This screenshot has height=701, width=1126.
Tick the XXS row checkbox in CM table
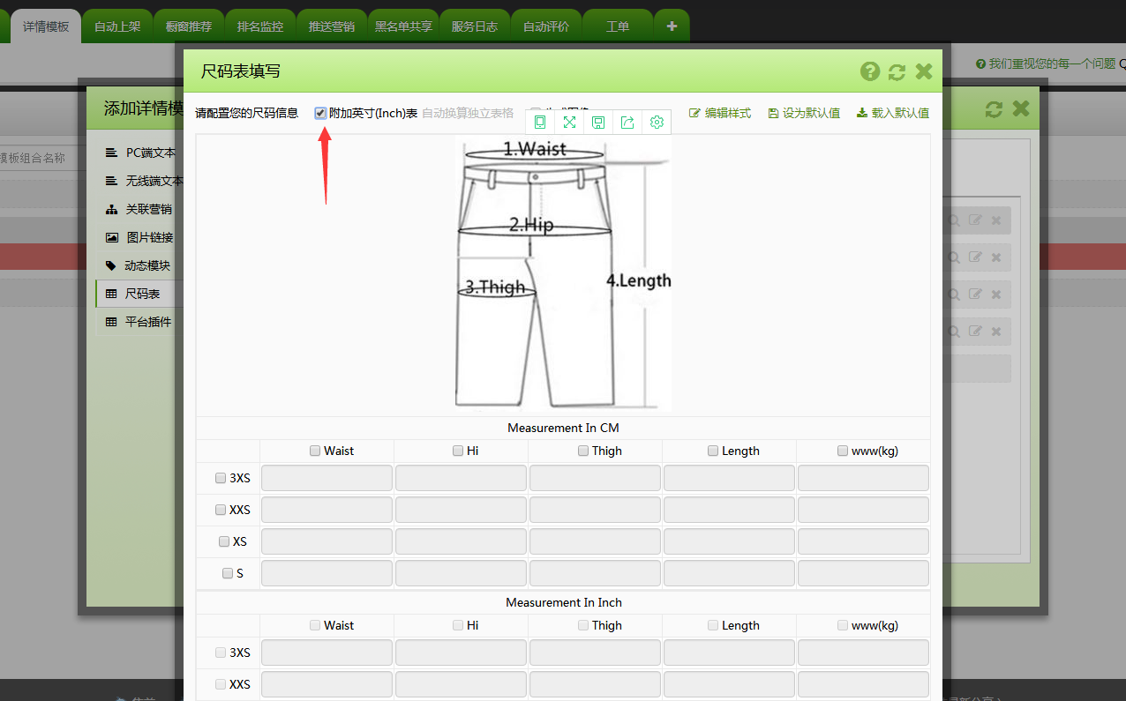tap(221, 510)
